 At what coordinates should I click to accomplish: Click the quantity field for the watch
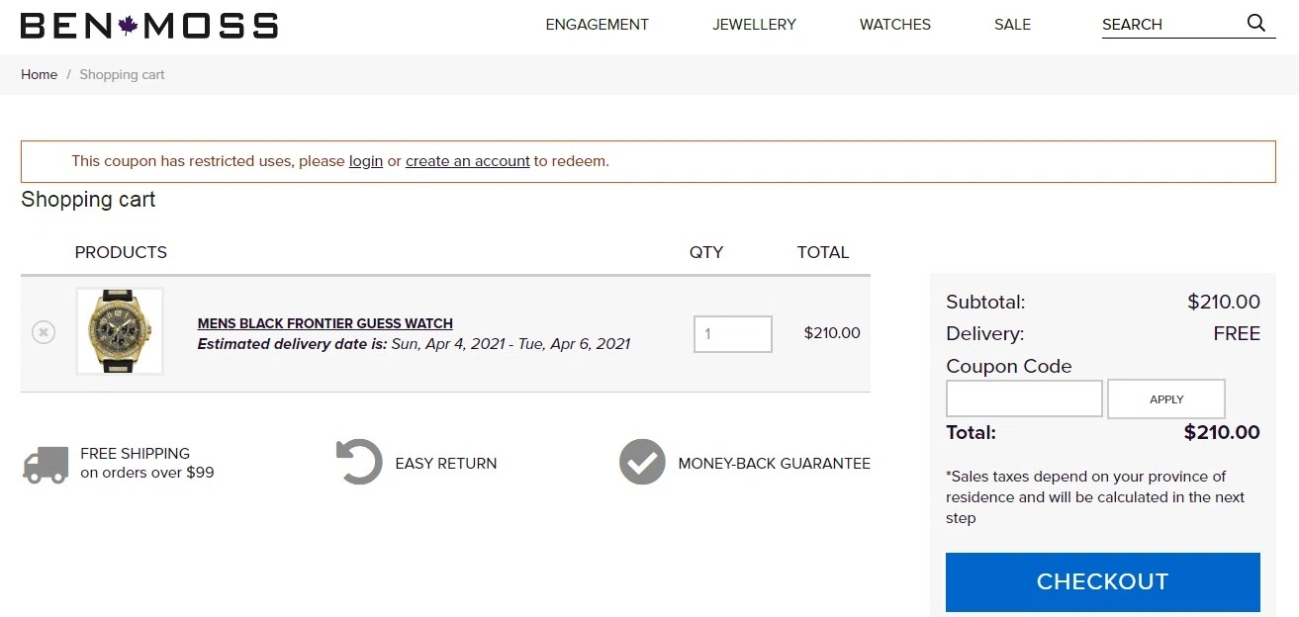[x=733, y=334]
